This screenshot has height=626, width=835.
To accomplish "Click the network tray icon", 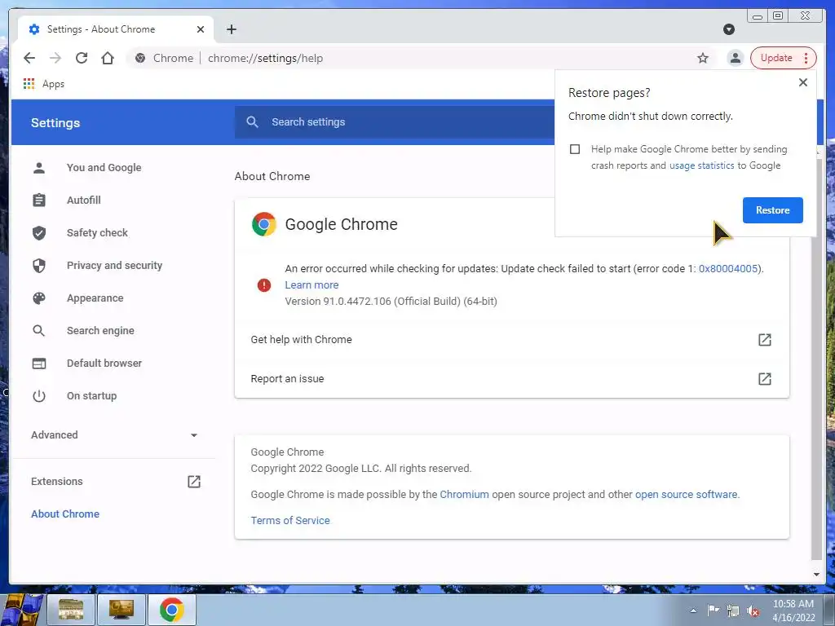I will click(733, 611).
